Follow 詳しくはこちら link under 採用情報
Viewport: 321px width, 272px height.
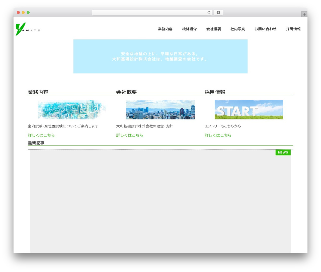pos(218,135)
